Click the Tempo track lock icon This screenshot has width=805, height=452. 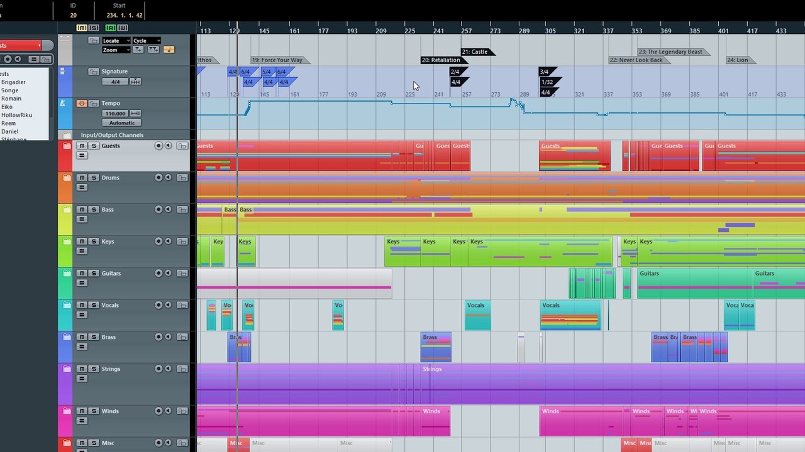(93, 104)
